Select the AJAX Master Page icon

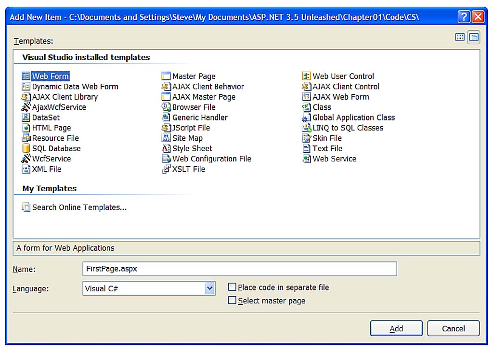(x=166, y=97)
